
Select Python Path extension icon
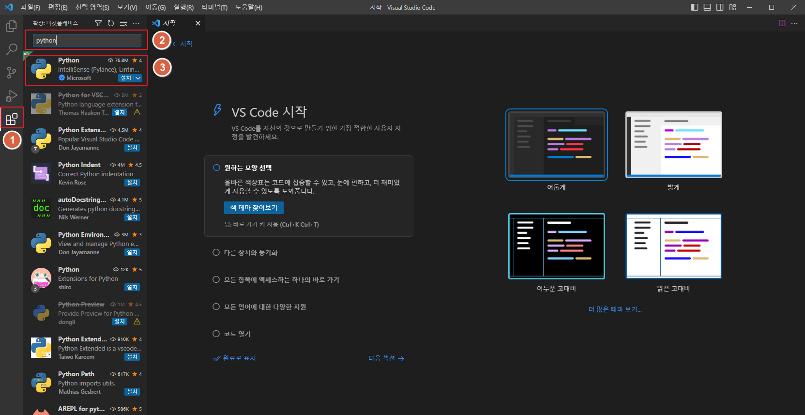point(41,383)
